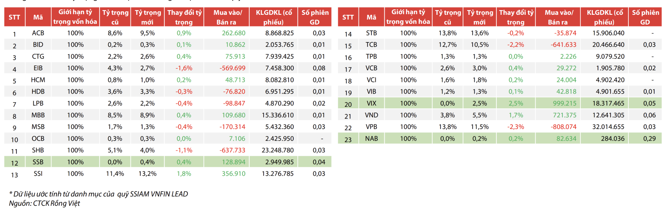Viewport: 664px width, 212px height.
Task: Click the VCI stock code
Action: [x=371, y=80]
